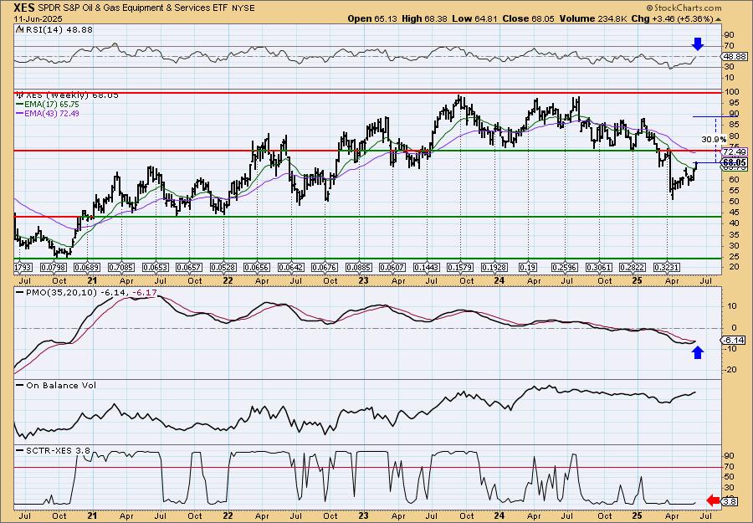This screenshot has height=523, width=753.
Task: Click the RSI(14) 48.88 indicator label
Action: [58, 30]
